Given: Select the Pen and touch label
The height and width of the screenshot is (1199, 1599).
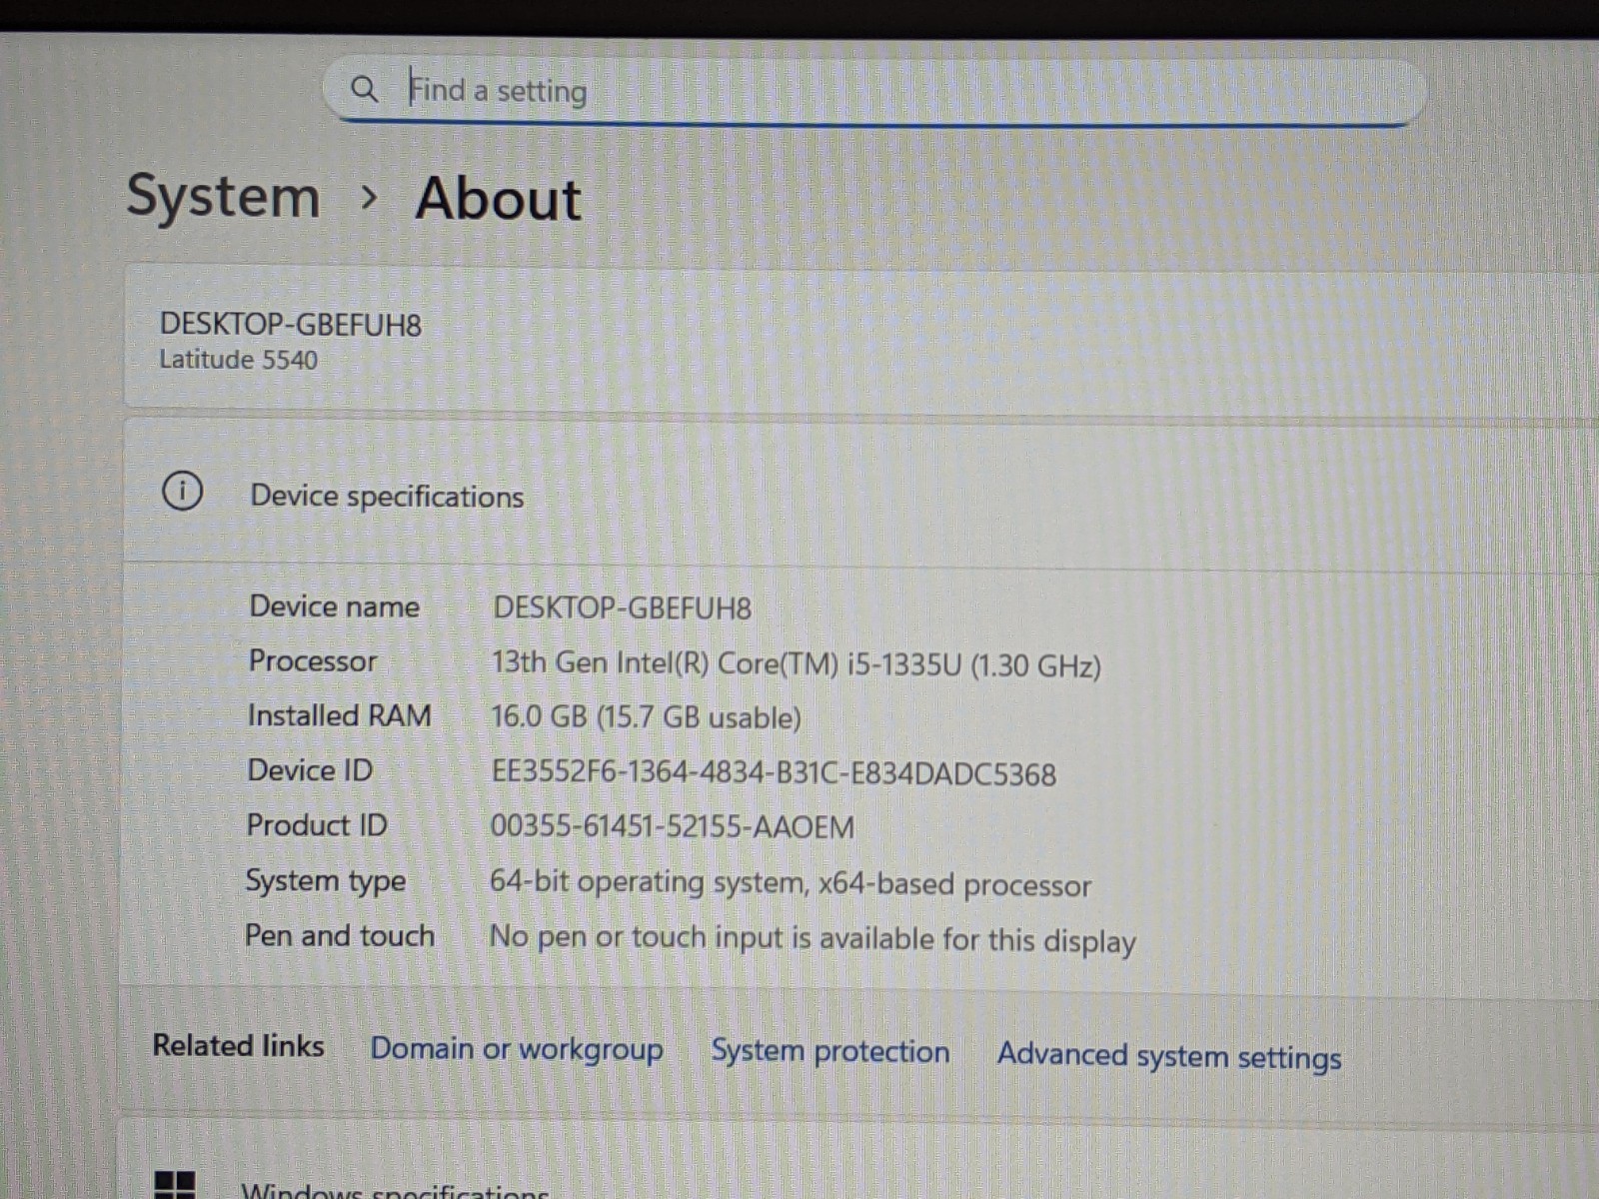Looking at the screenshot, I should pyautogui.click(x=340, y=936).
